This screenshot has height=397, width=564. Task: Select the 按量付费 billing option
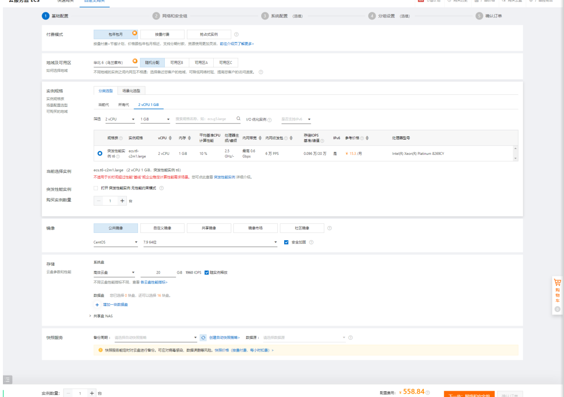tap(162, 35)
